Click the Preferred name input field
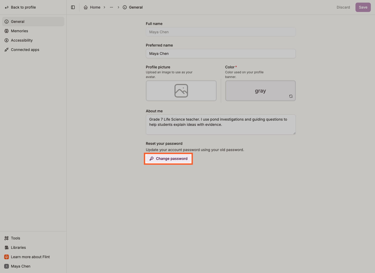This screenshot has width=375, height=273. tap(221, 54)
